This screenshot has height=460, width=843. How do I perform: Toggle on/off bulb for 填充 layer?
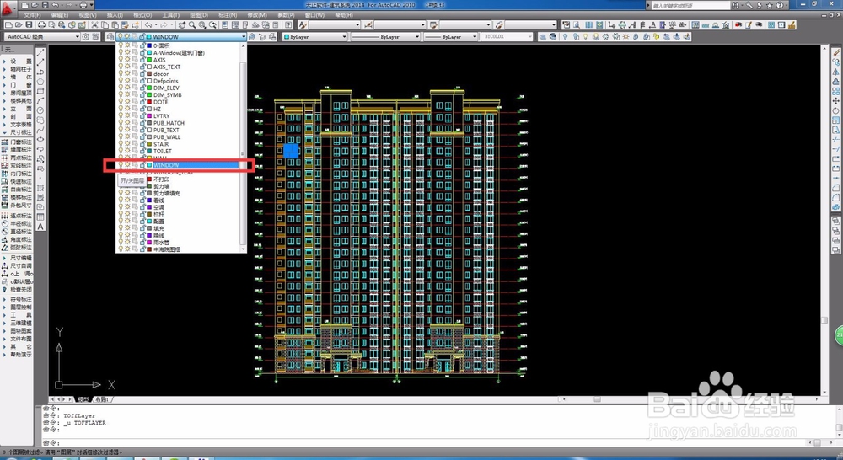pyautogui.click(x=121, y=228)
